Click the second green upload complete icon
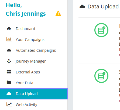This screenshot has width=120, height=110. click(x=101, y=76)
